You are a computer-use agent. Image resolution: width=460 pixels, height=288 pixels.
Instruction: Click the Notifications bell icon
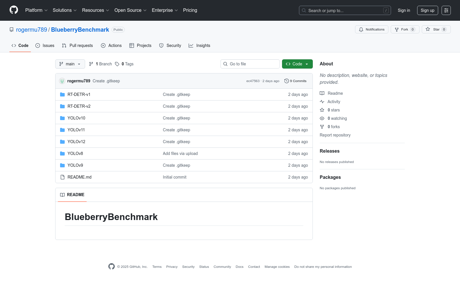tap(361, 29)
